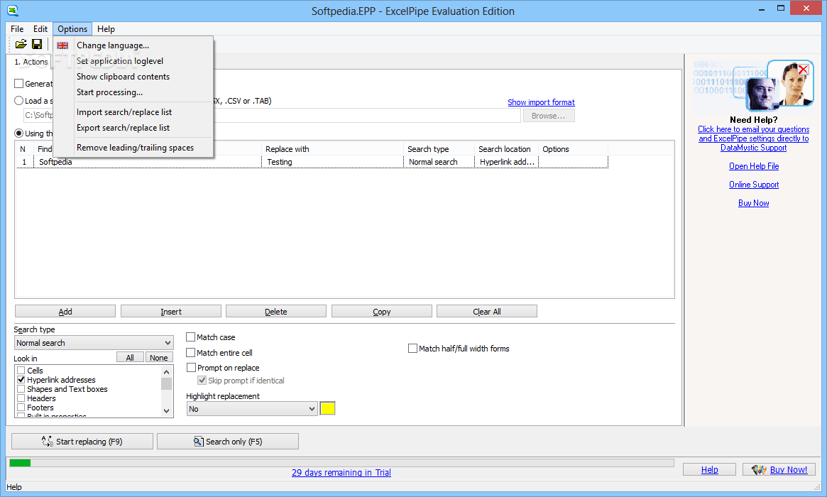
Task: Click the green progress bar
Action: (x=21, y=463)
